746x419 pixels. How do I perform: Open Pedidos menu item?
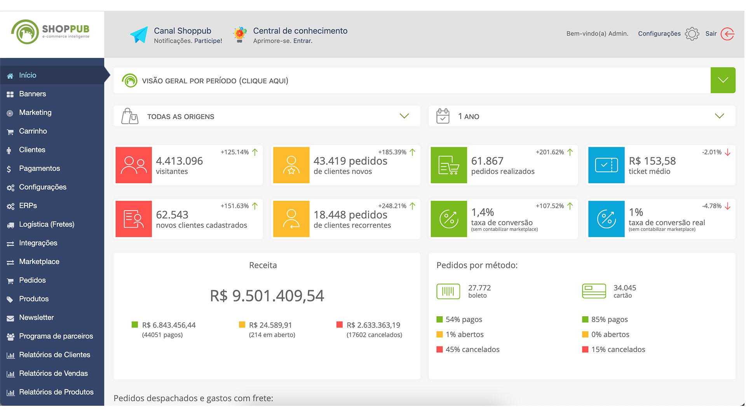[52, 280]
